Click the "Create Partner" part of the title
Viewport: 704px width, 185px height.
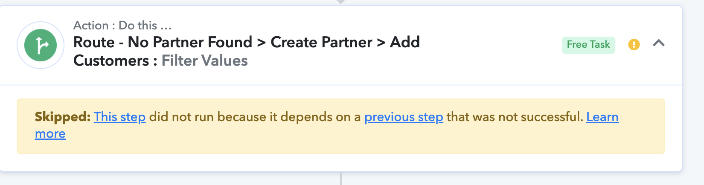point(321,42)
